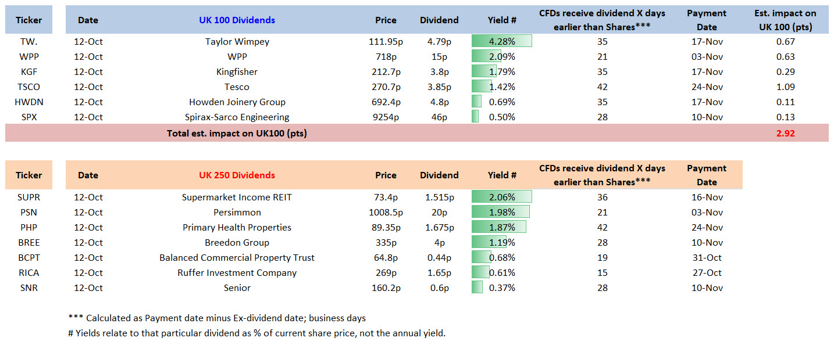Select the Primary Health Properties cell
Screen dimensions: 834x345
pos(237,228)
